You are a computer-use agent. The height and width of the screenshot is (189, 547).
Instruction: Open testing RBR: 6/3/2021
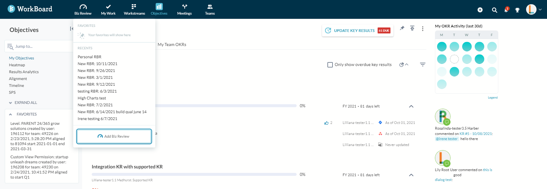click(x=97, y=91)
